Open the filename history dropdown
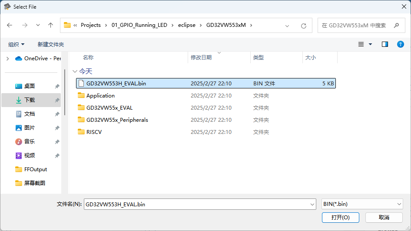This screenshot has height=231, width=411. pyautogui.click(x=312, y=204)
